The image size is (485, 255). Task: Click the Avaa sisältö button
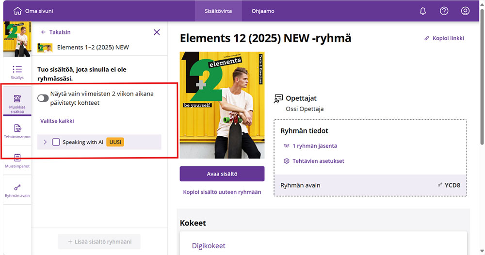(222, 174)
